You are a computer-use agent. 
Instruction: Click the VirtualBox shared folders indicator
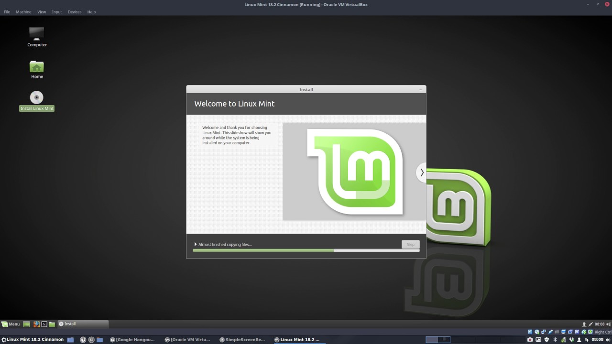tap(557, 332)
